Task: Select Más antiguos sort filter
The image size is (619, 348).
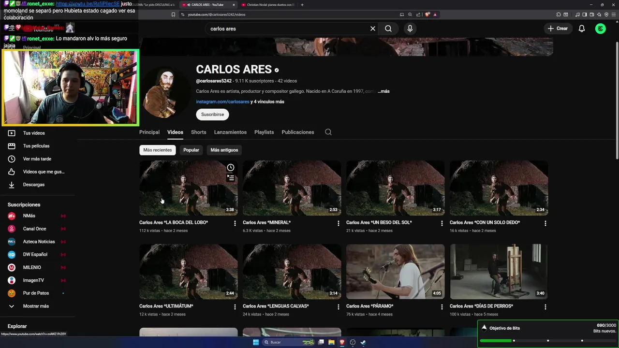Action: click(x=224, y=150)
